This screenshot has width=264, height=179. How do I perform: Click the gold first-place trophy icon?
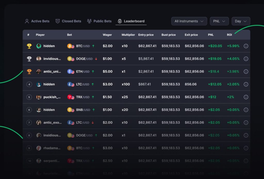tap(29, 46)
